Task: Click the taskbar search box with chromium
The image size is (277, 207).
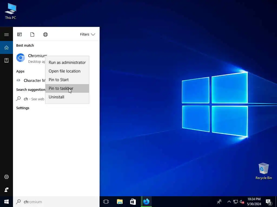Action: [56, 202]
